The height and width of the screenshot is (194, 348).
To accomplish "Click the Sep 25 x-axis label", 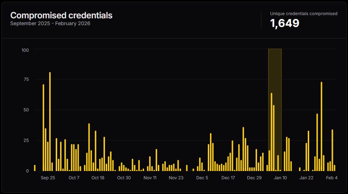I will [48, 178].
